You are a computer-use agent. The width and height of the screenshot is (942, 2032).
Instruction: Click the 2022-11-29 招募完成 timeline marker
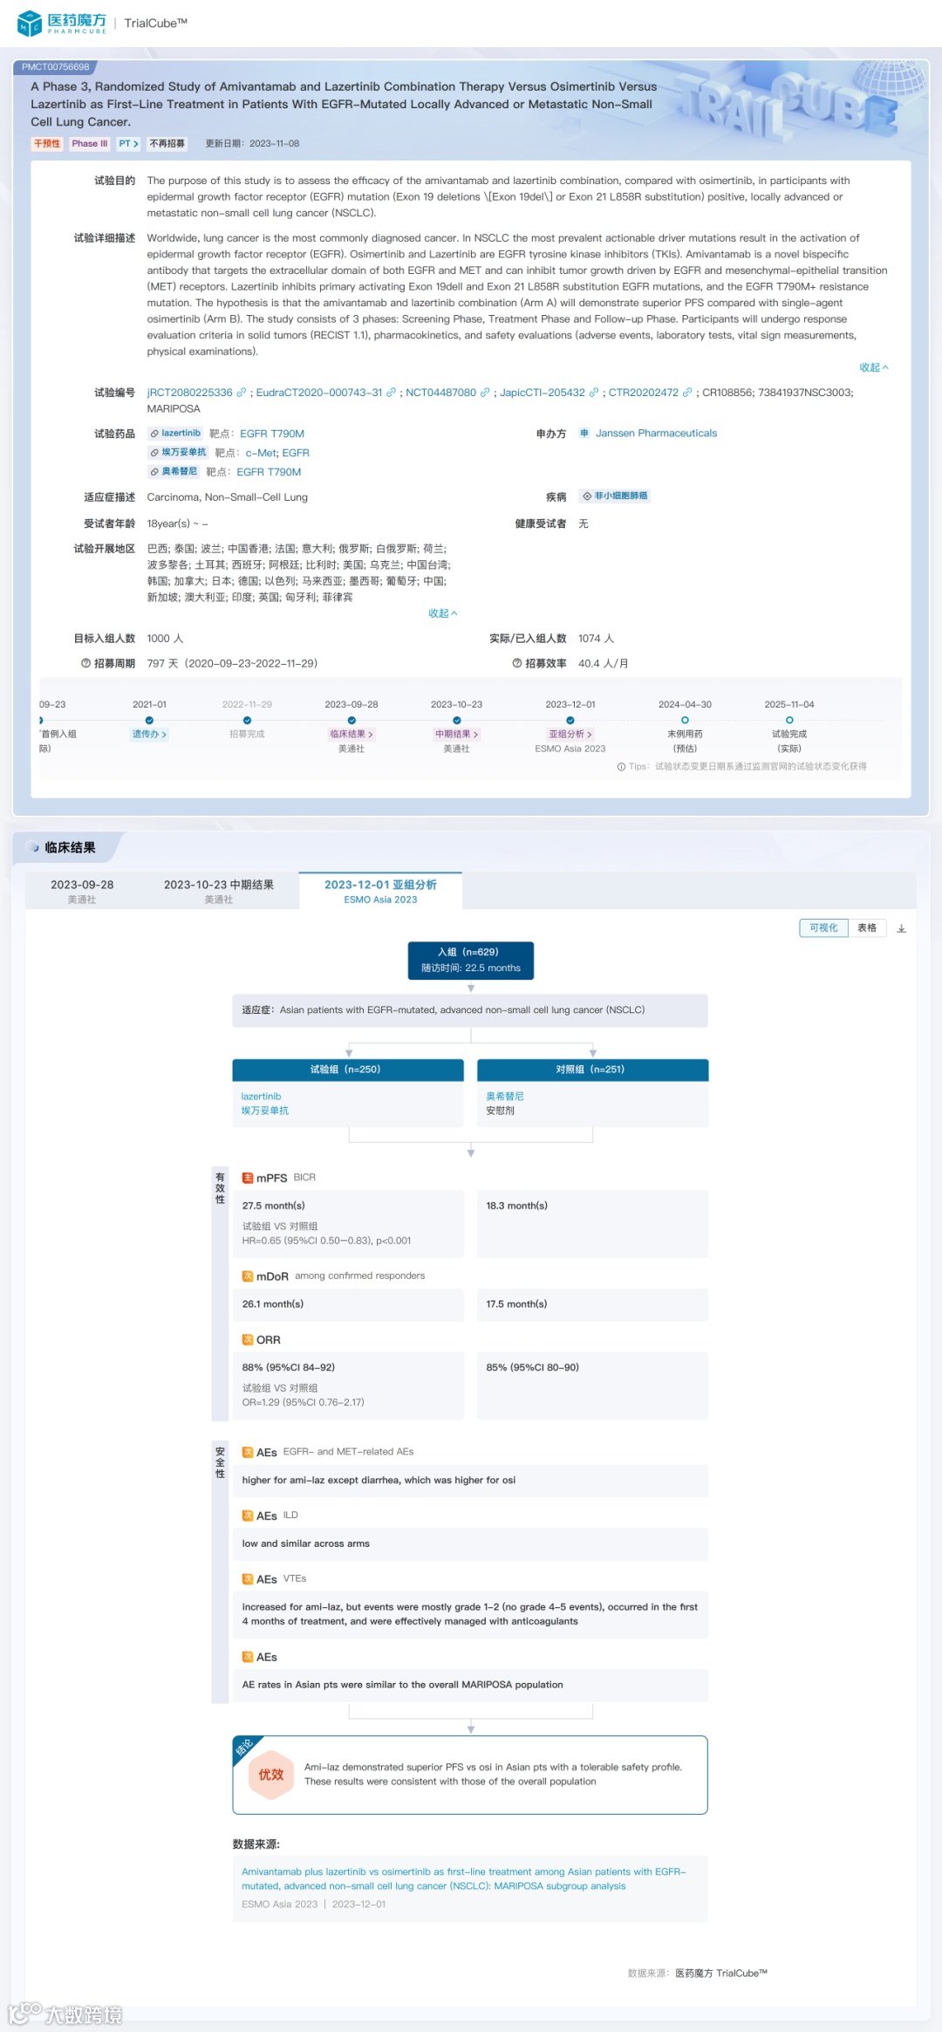(247, 721)
